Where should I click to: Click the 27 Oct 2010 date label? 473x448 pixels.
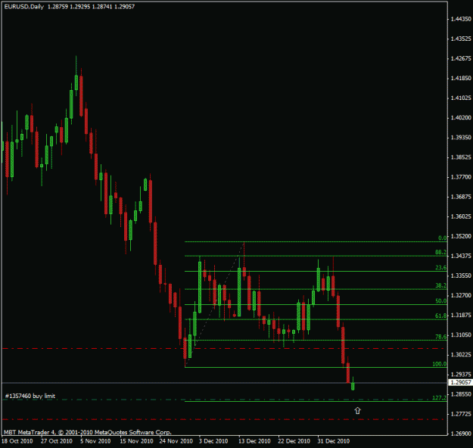point(57,441)
